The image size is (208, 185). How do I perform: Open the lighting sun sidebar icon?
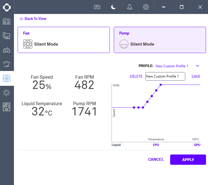pyautogui.click(x=7, y=93)
